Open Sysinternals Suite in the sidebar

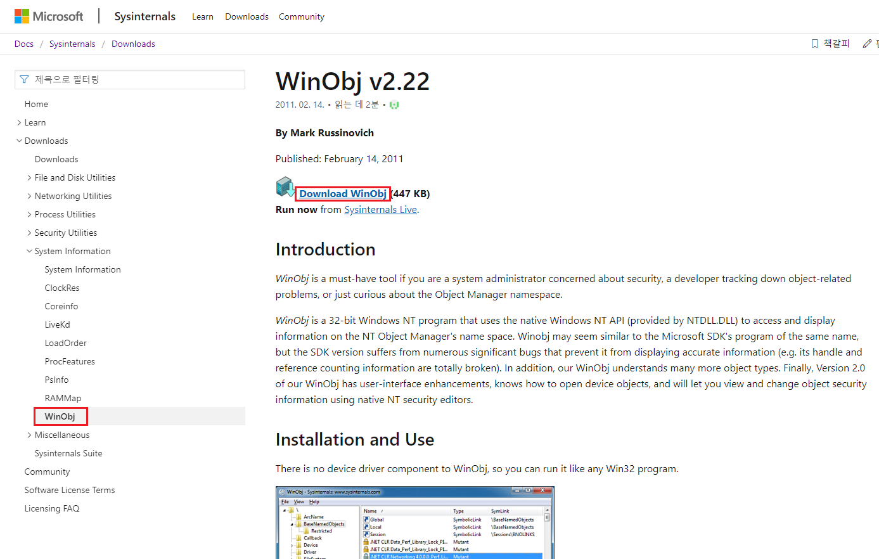click(x=68, y=453)
